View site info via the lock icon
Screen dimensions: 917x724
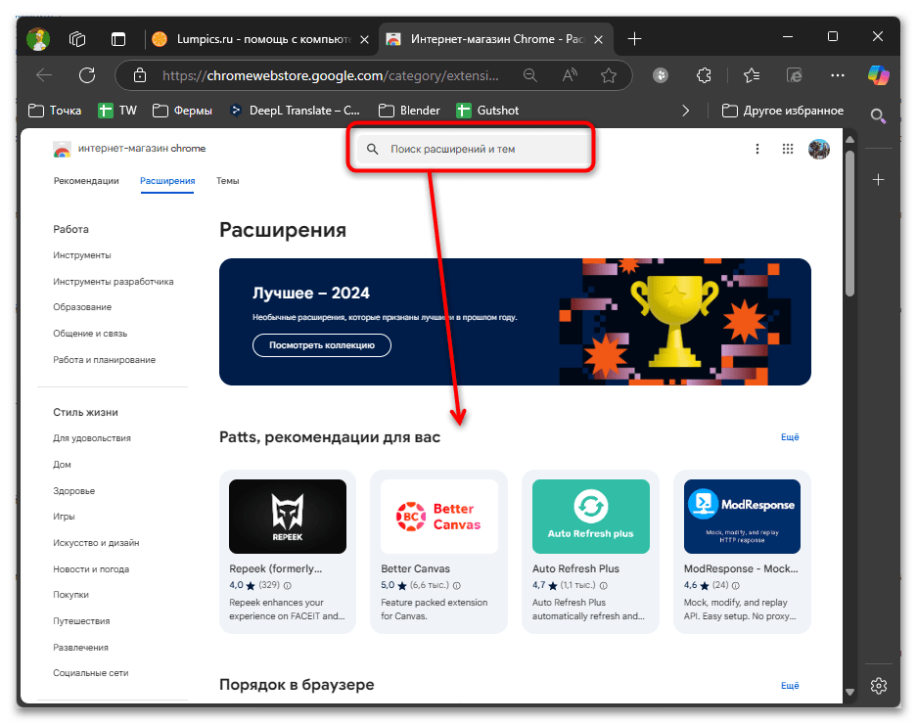(x=140, y=75)
